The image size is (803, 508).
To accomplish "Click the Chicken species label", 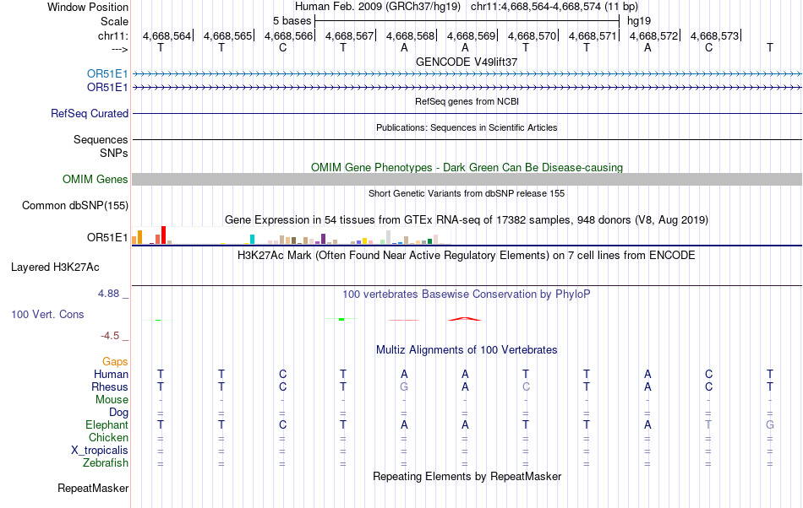I will click(x=108, y=437).
